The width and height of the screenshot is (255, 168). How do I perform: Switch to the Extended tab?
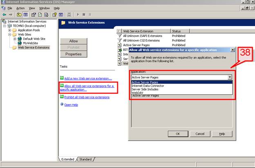tap(68, 159)
